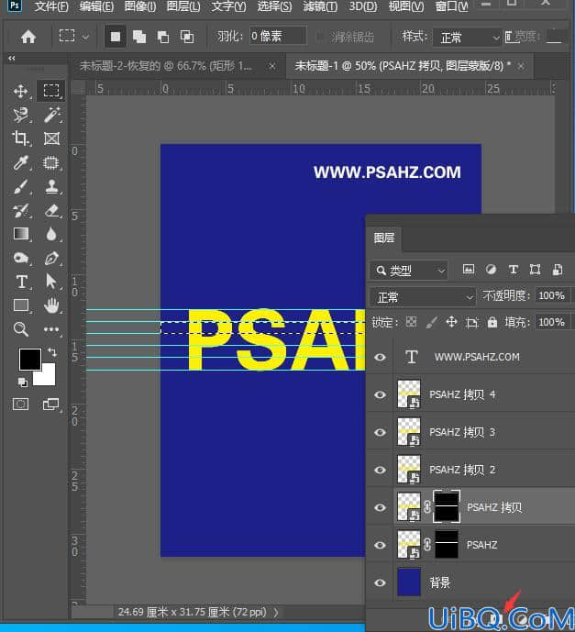Viewport: 575px width, 632px height.
Task: Lock all layer attributes
Action: 492,322
